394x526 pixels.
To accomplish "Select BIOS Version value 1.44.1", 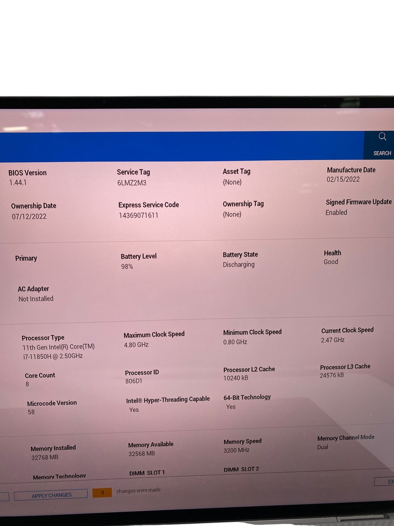I will click(18, 183).
